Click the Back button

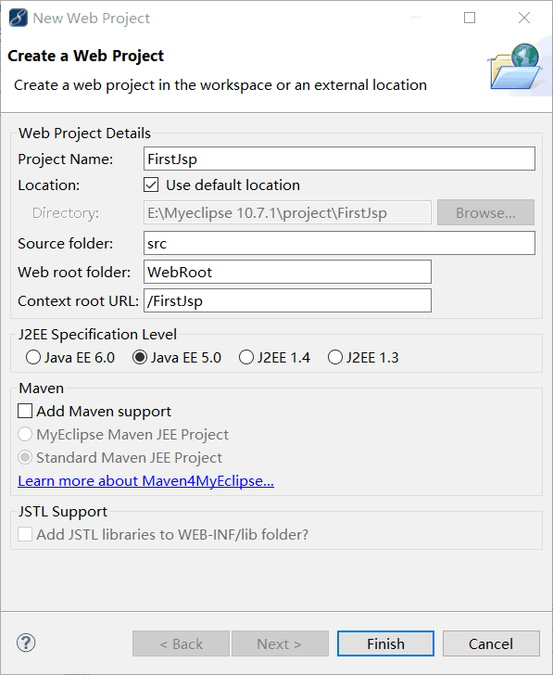point(181,643)
